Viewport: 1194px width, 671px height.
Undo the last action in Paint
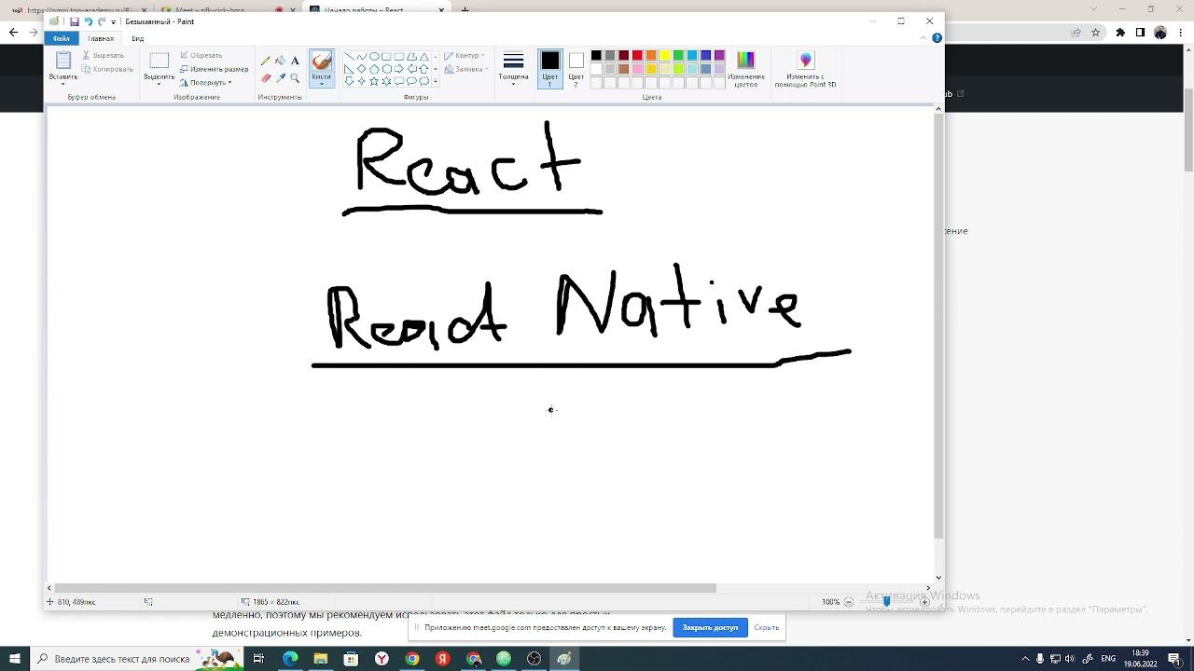(88, 21)
